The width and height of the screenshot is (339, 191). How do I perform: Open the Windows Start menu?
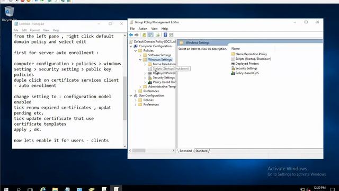(x=6, y=189)
